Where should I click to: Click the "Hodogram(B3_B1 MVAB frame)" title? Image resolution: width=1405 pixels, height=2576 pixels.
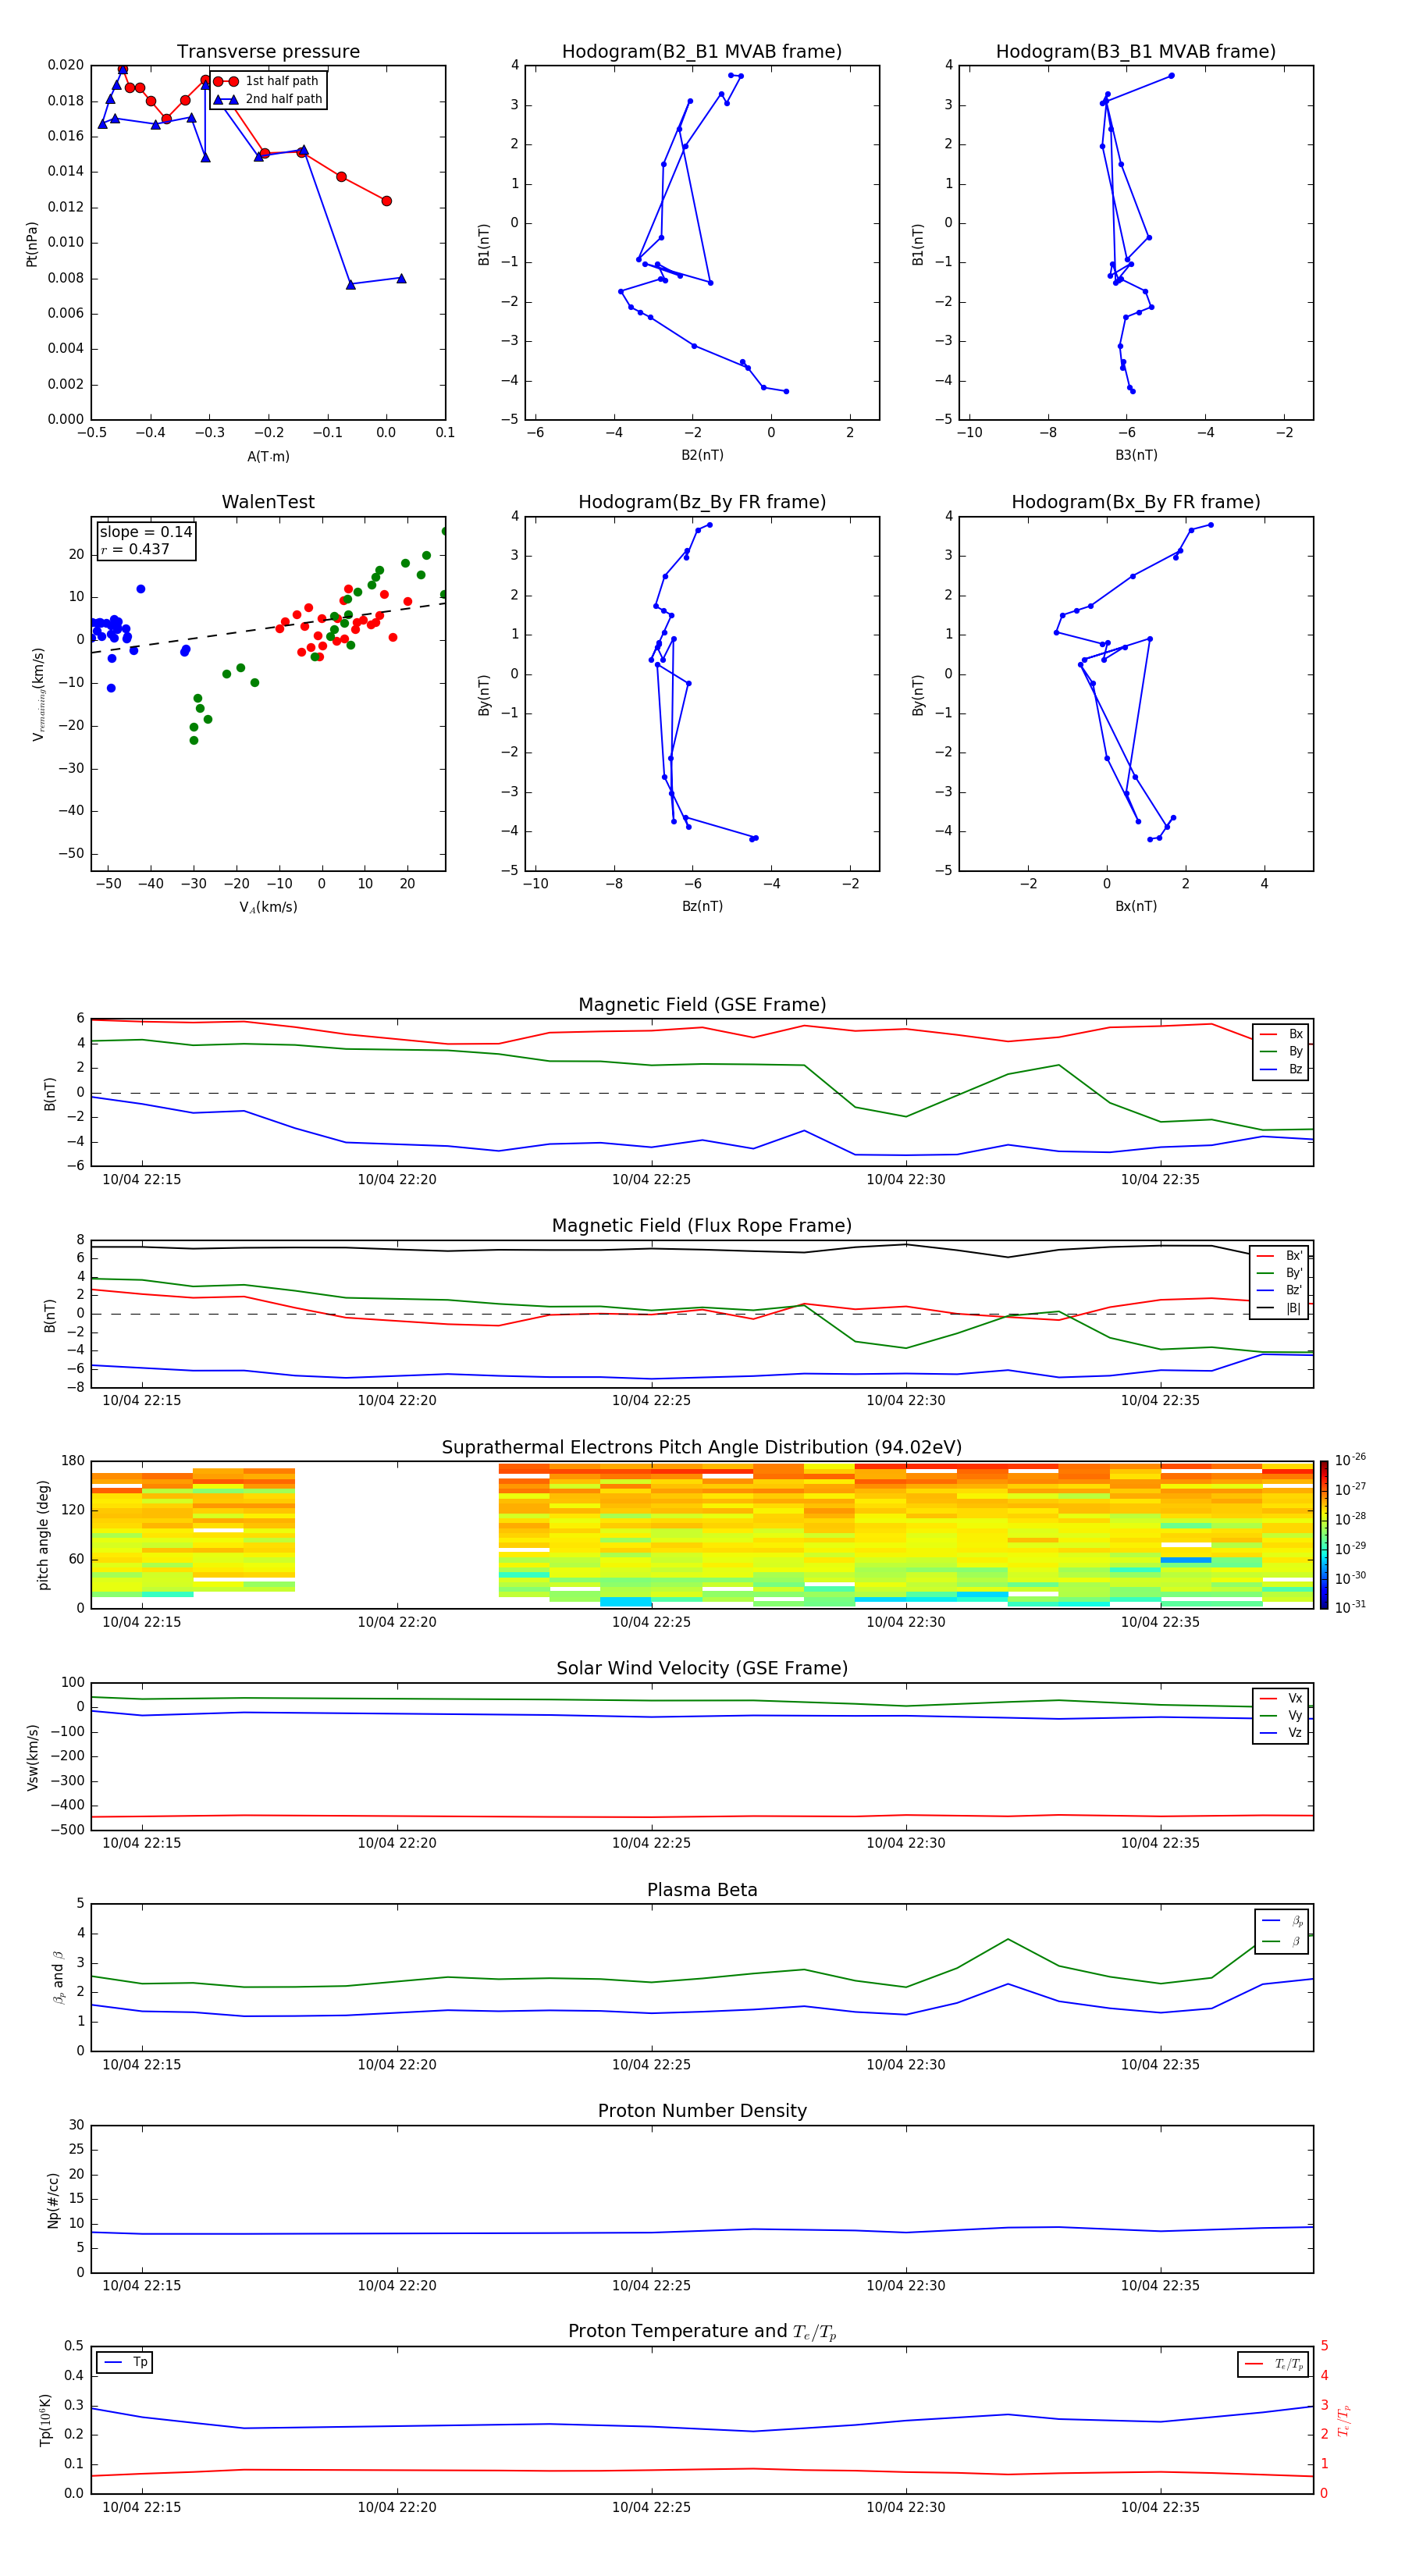(x=1136, y=52)
